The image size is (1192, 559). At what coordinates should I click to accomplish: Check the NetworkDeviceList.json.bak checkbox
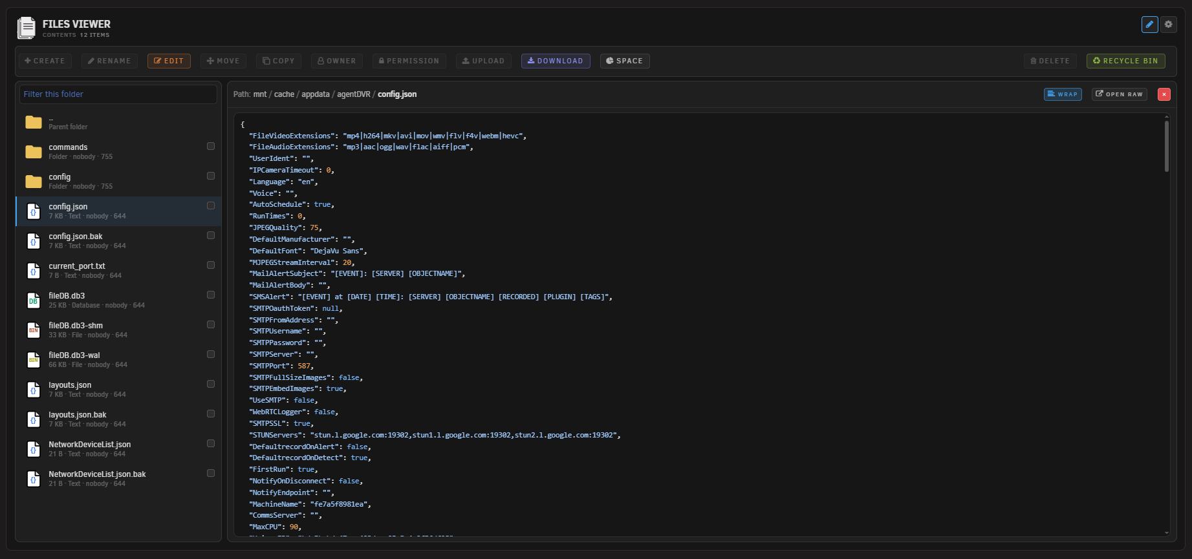[211, 473]
